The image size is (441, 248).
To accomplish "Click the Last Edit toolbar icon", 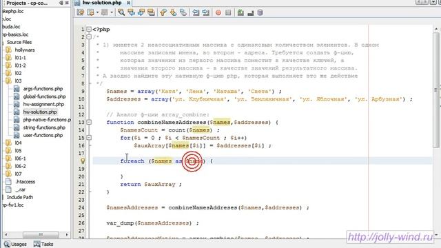I will pyautogui.click(x=81, y=12).
